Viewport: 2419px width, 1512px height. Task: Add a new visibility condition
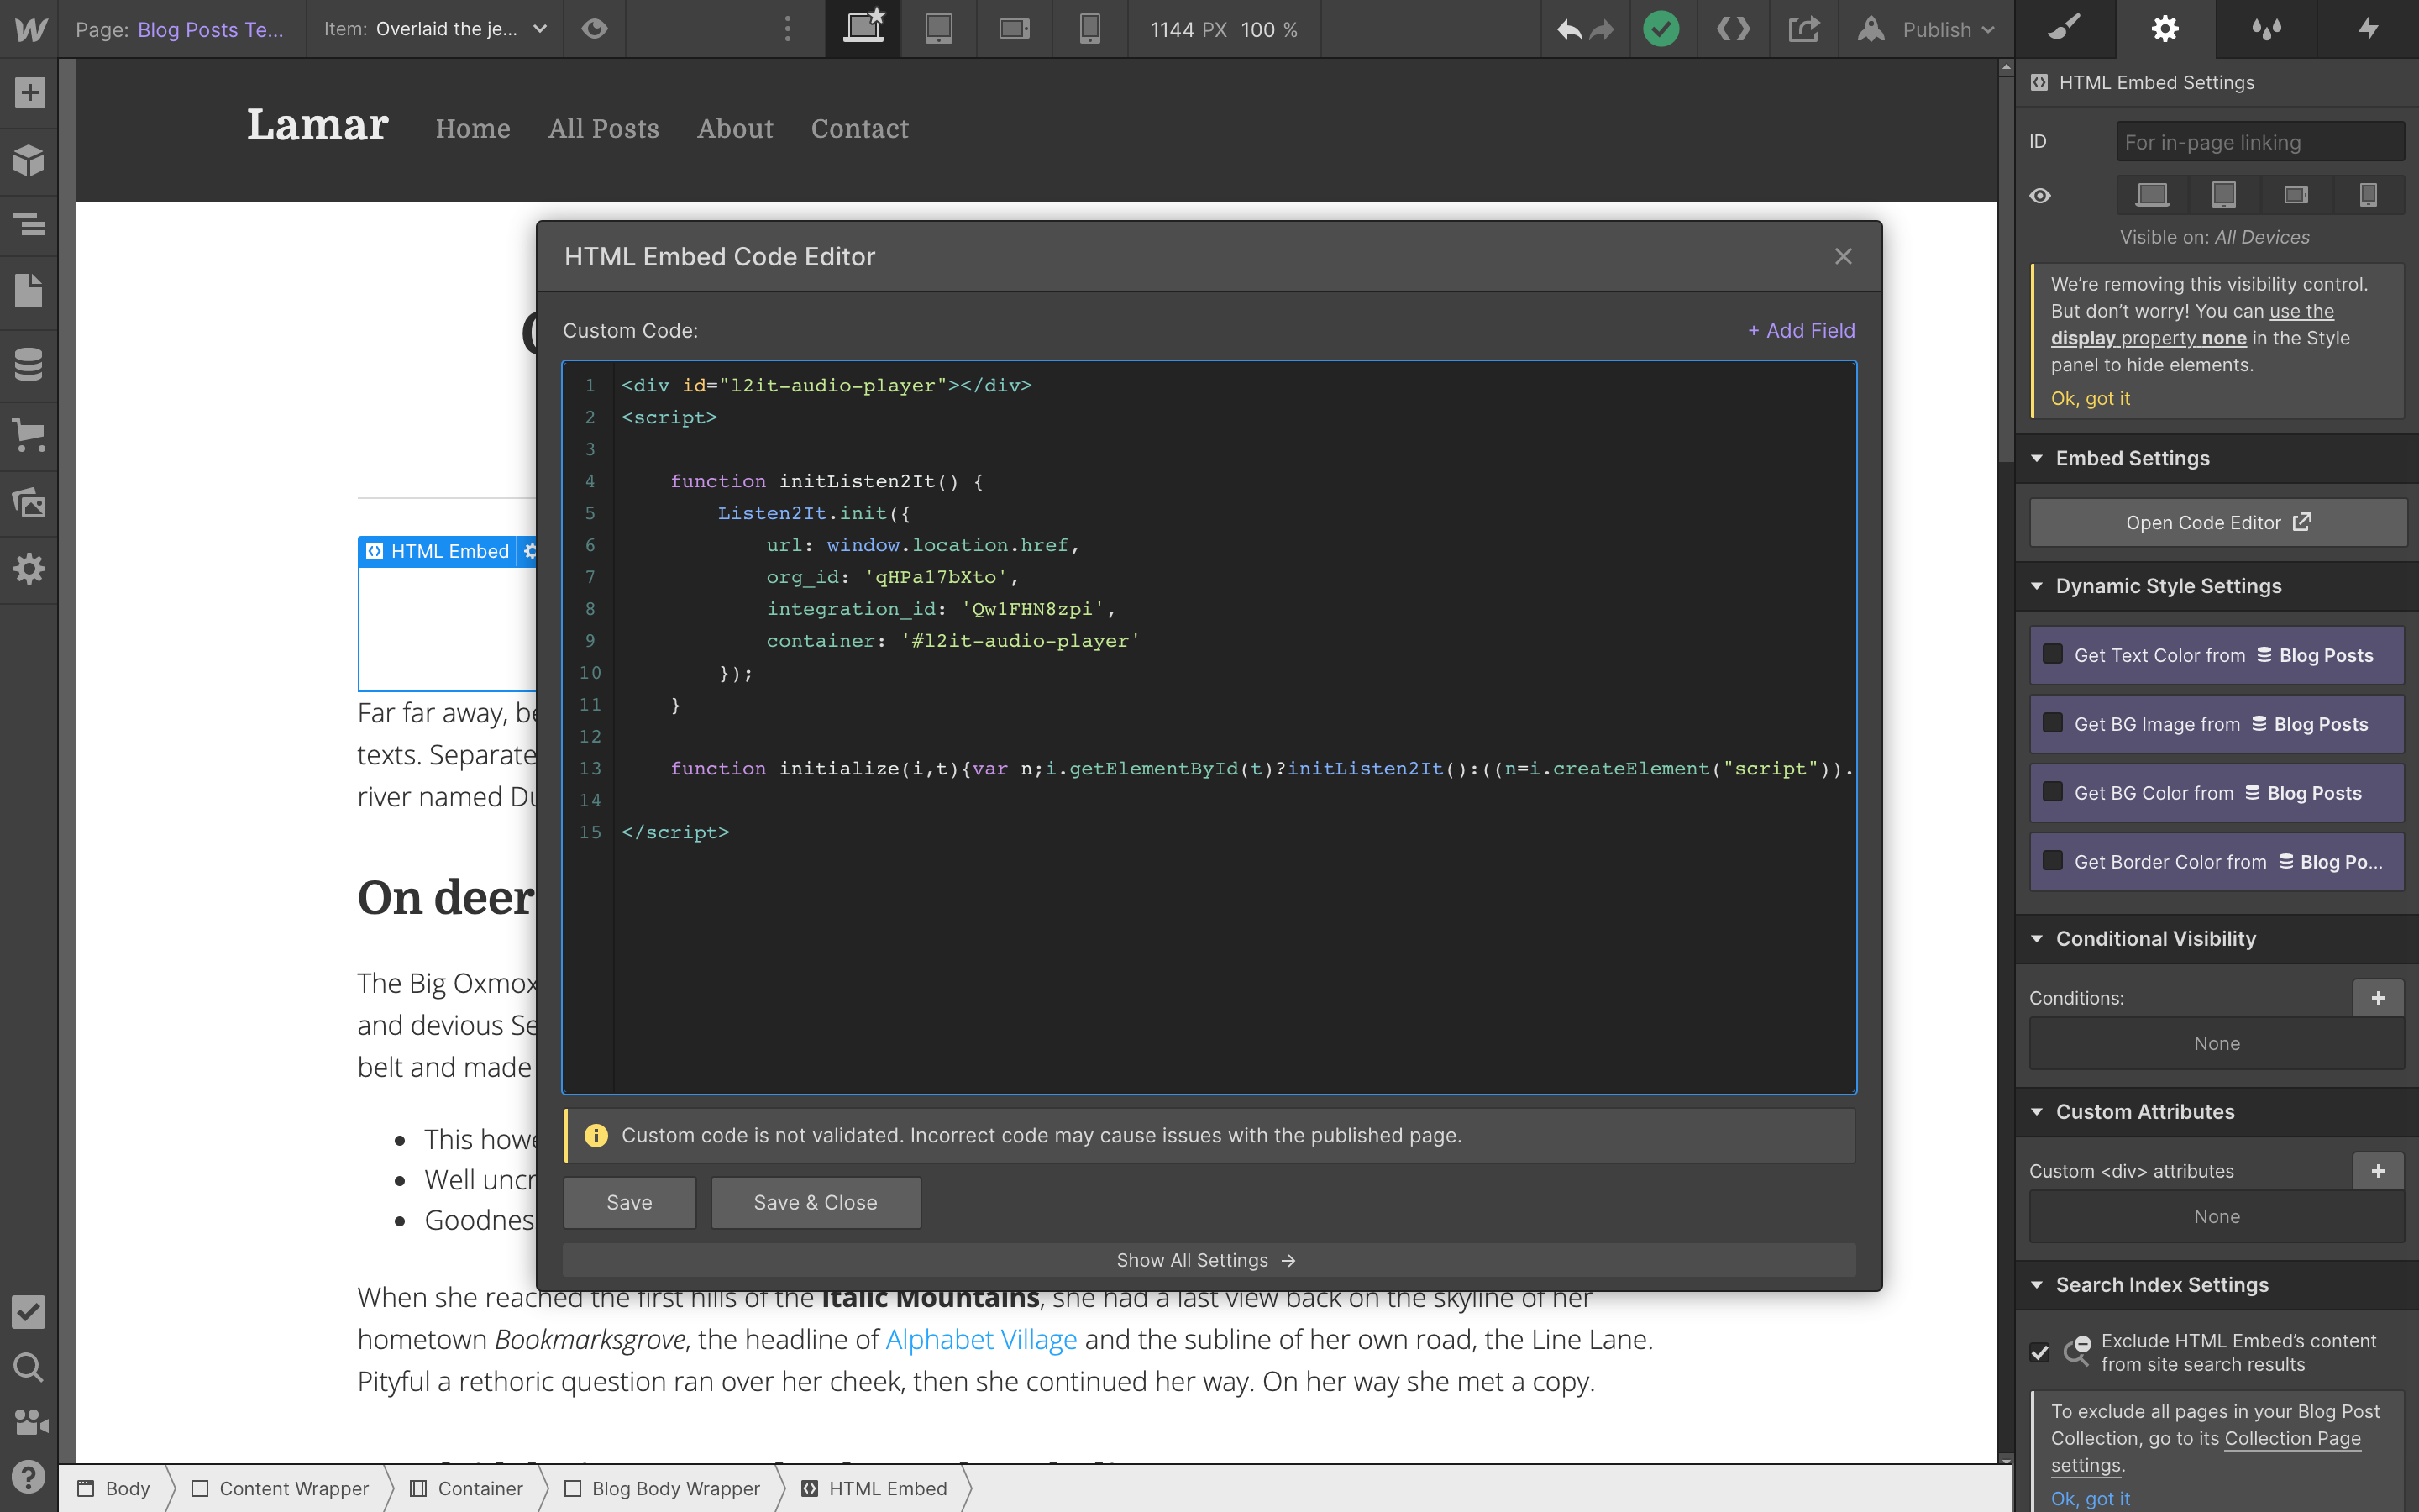[x=2378, y=997]
